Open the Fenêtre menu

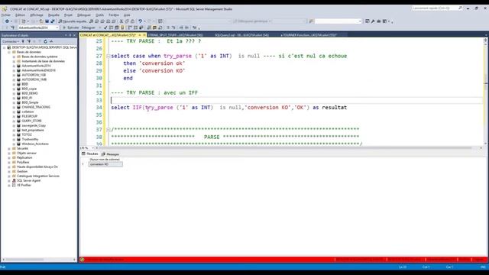[x=114, y=15]
